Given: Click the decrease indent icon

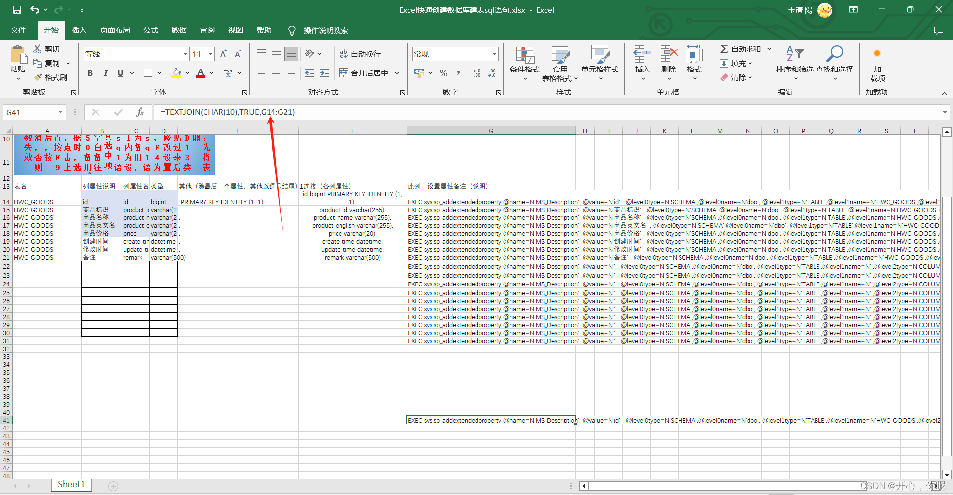Looking at the screenshot, I should point(310,73).
